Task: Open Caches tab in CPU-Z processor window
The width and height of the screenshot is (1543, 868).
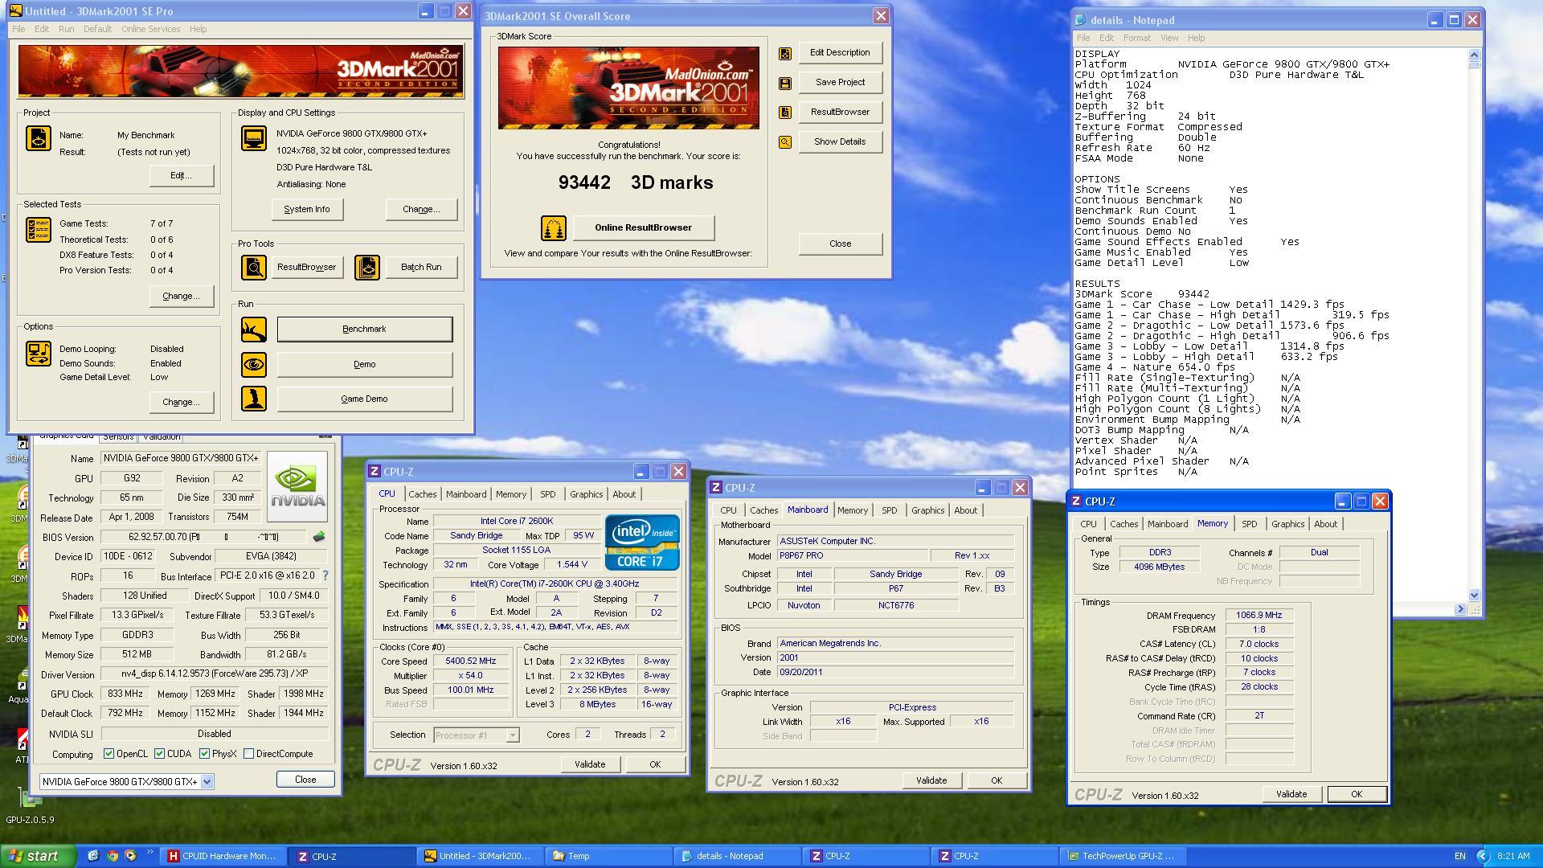Action: click(x=422, y=494)
